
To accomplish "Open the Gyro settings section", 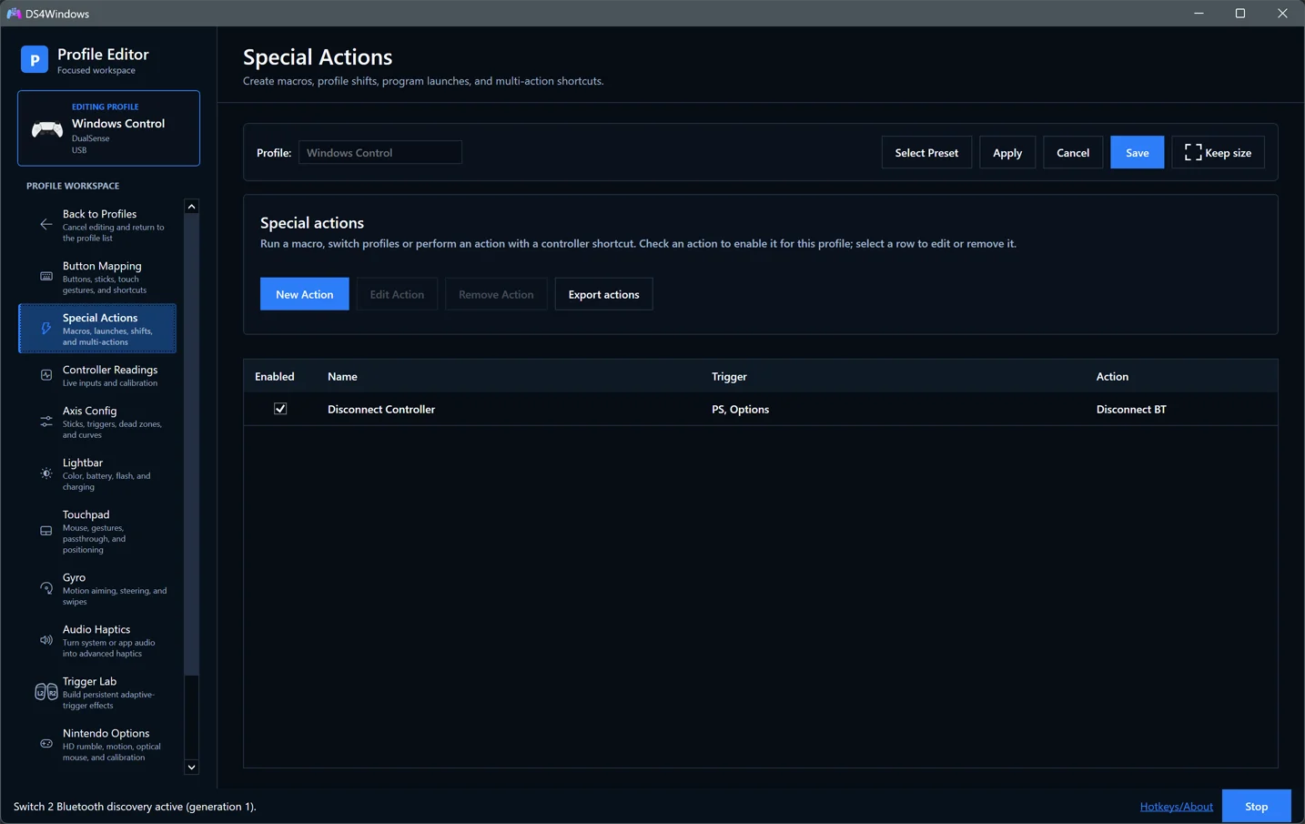I will [x=97, y=588].
